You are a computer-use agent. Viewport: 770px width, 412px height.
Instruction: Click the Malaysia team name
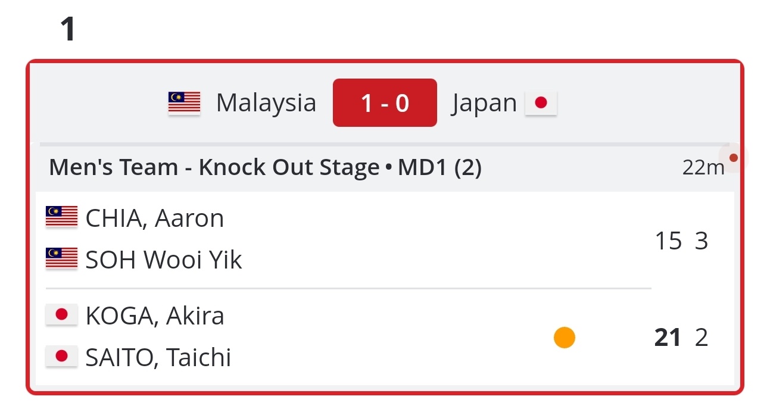point(266,103)
